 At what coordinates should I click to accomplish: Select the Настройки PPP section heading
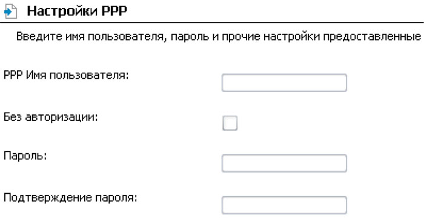point(77,12)
